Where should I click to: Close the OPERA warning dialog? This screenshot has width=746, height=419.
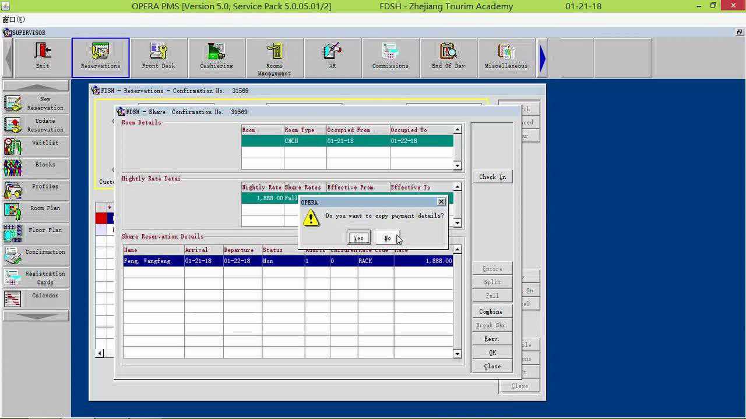(x=441, y=202)
